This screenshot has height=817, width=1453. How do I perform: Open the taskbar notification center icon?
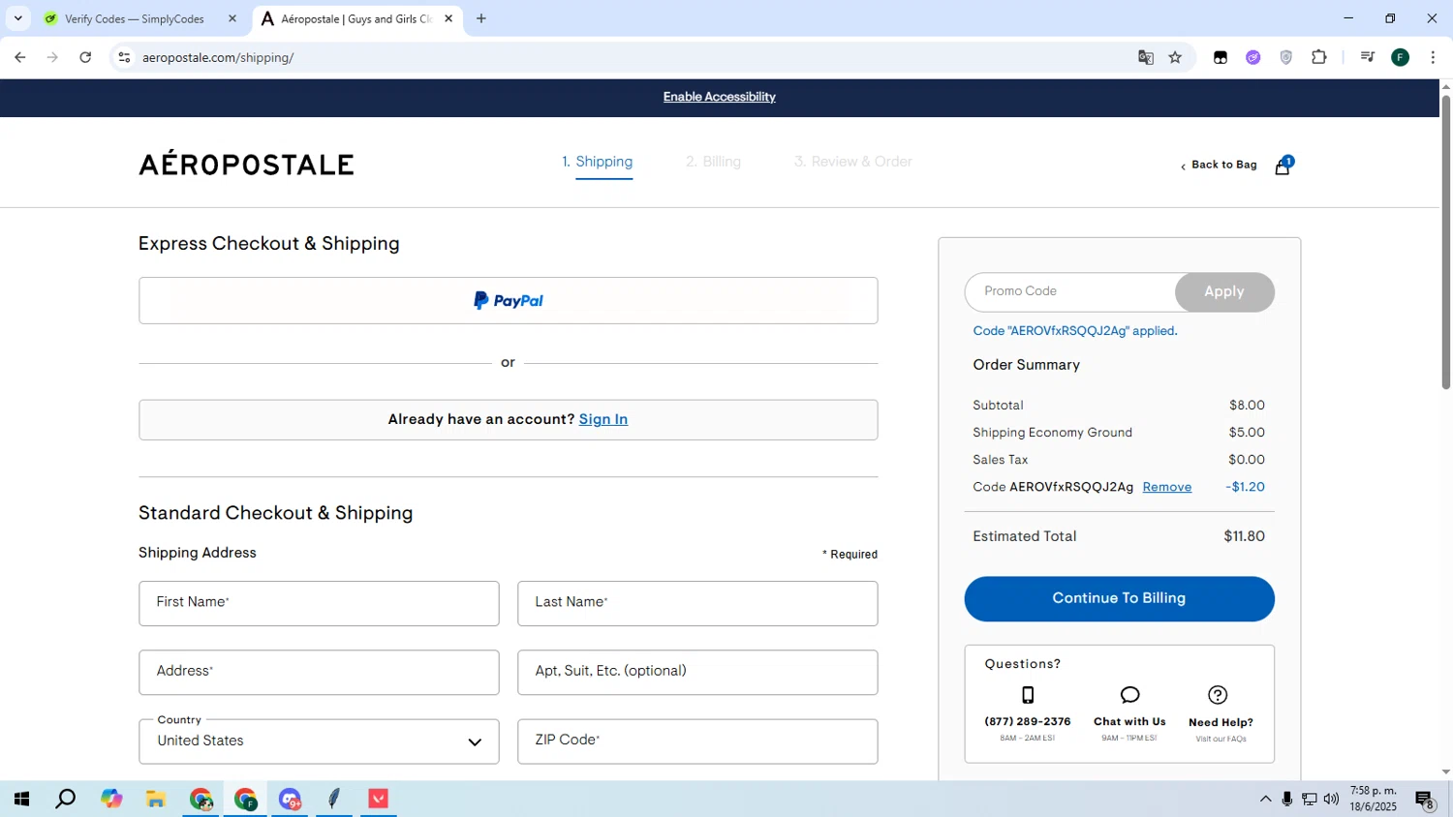[x=1425, y=800]
